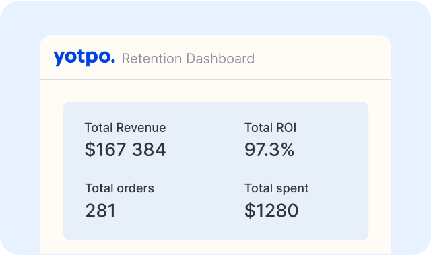Screen dimensions: 431x255
Task: Click the Total orders label
Action: coord(120,188)
